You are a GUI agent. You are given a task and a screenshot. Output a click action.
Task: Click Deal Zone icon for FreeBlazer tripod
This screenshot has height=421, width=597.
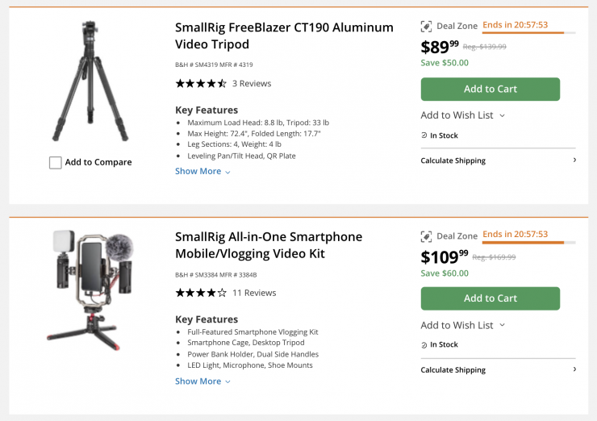pyautogui.click(x=427, y=27)
